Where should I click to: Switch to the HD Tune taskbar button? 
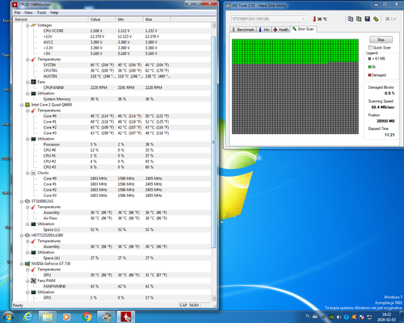(106, 317)
